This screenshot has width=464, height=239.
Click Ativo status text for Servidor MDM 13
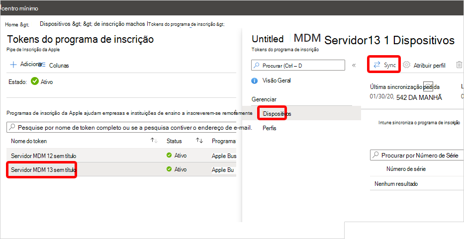[180, 169]
